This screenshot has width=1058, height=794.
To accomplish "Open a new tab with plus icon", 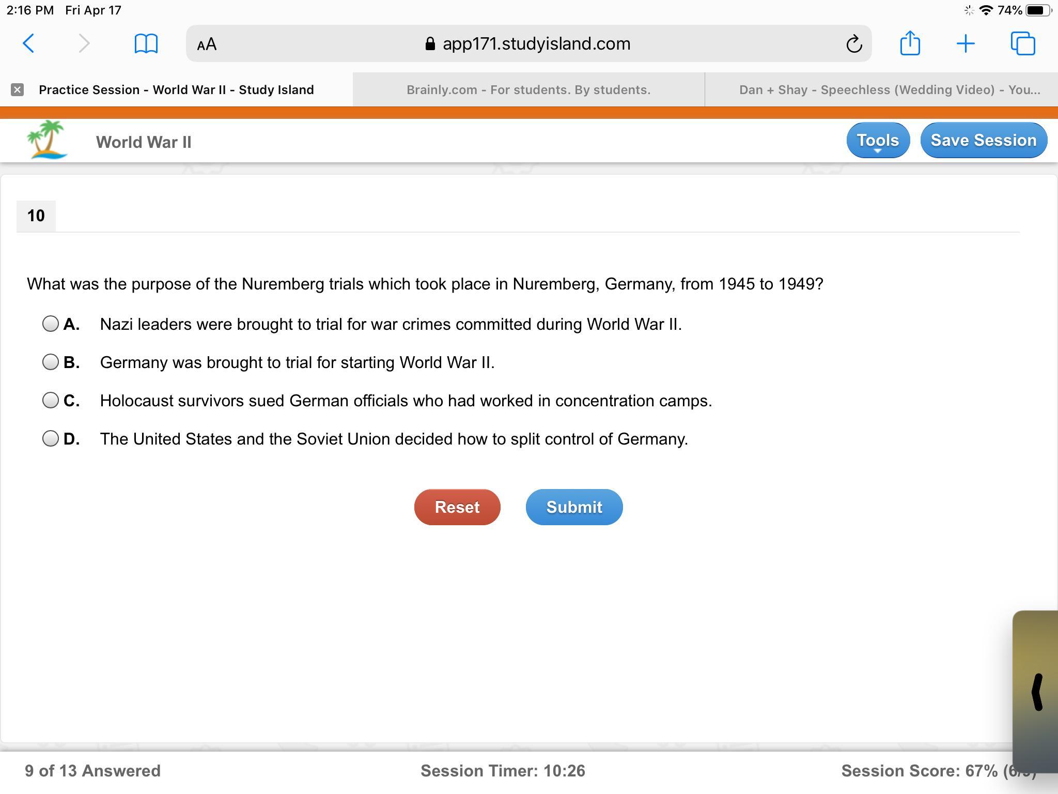I will (965, 43).
